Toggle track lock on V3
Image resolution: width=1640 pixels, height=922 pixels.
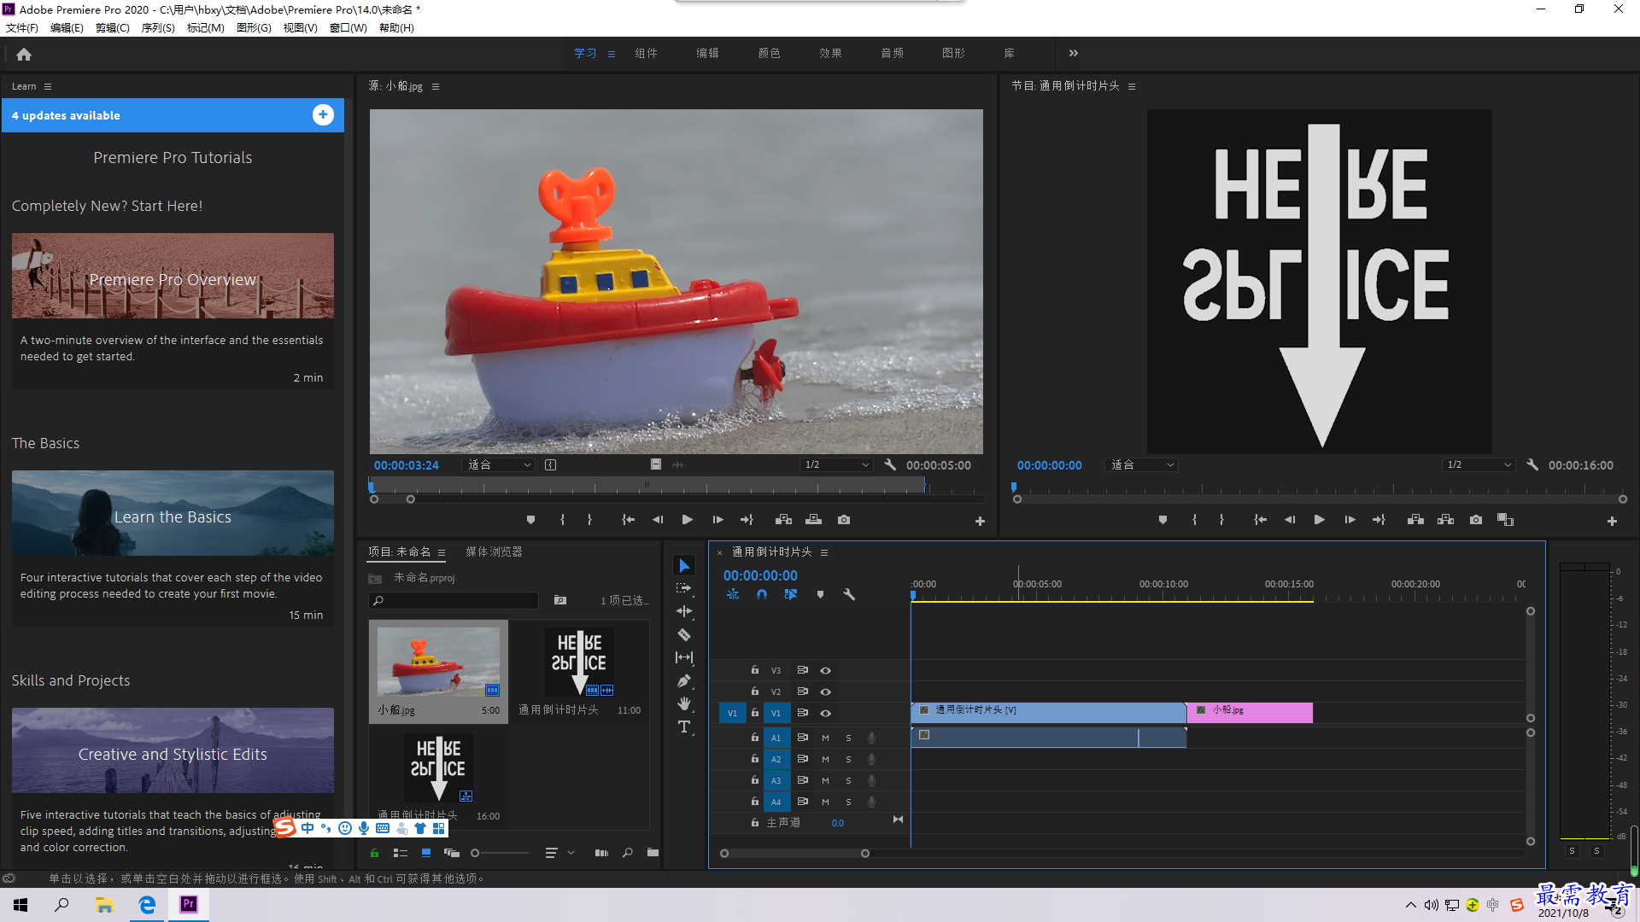[755, 670]
